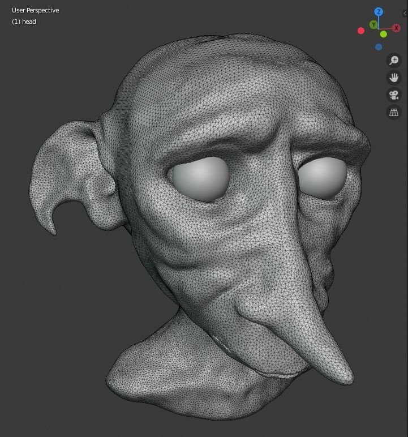
Task: Click the '(1) head' object label
Action: 24,22
